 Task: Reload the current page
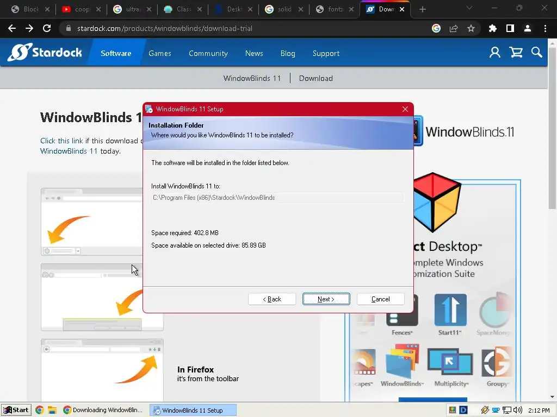[x=47, y=28]
